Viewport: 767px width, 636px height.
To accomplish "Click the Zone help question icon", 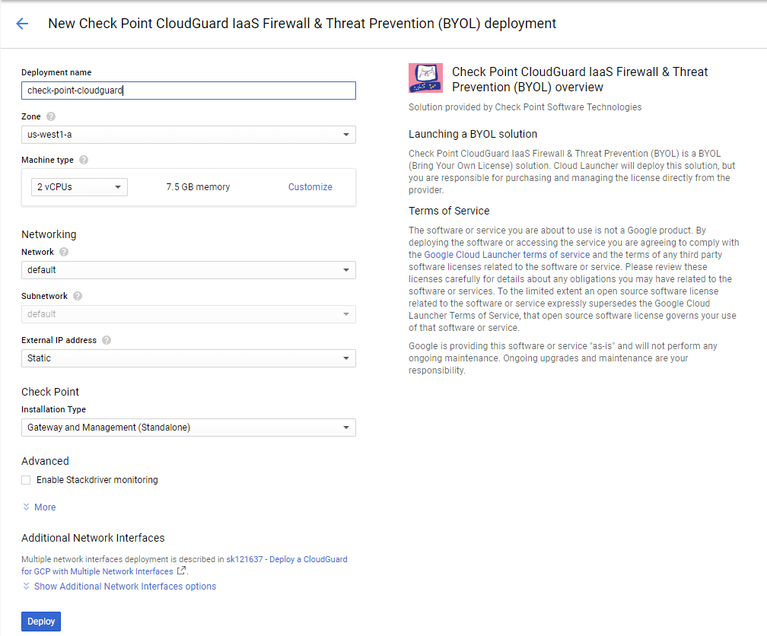I will click(51, 116).
